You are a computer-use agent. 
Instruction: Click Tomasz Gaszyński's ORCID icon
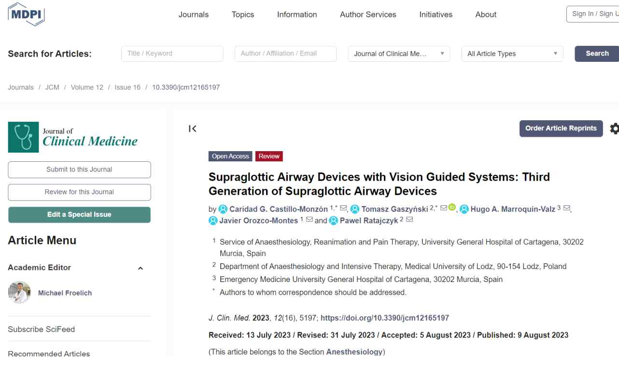tap(452, 207)
